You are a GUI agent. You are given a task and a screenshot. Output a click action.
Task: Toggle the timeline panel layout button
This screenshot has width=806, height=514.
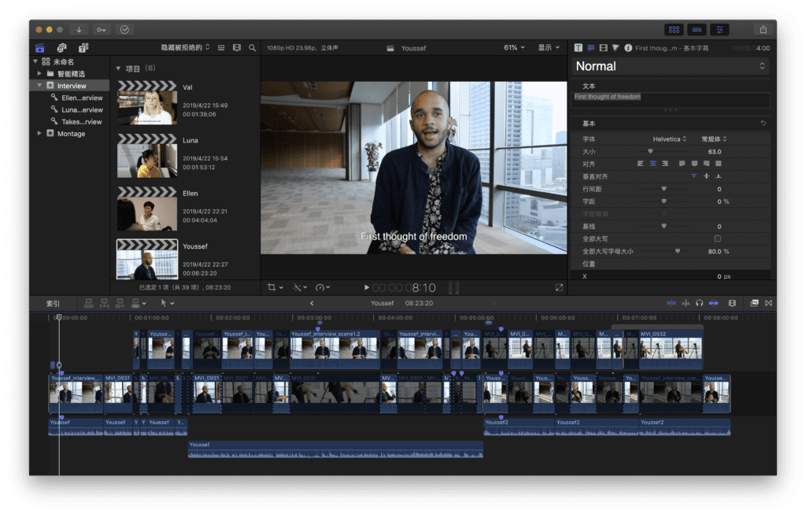[697, 30]
